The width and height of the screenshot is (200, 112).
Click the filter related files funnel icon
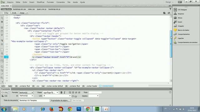coord(170,9)
